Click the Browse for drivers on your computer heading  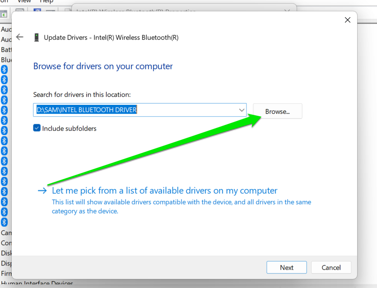coord(103,66)
